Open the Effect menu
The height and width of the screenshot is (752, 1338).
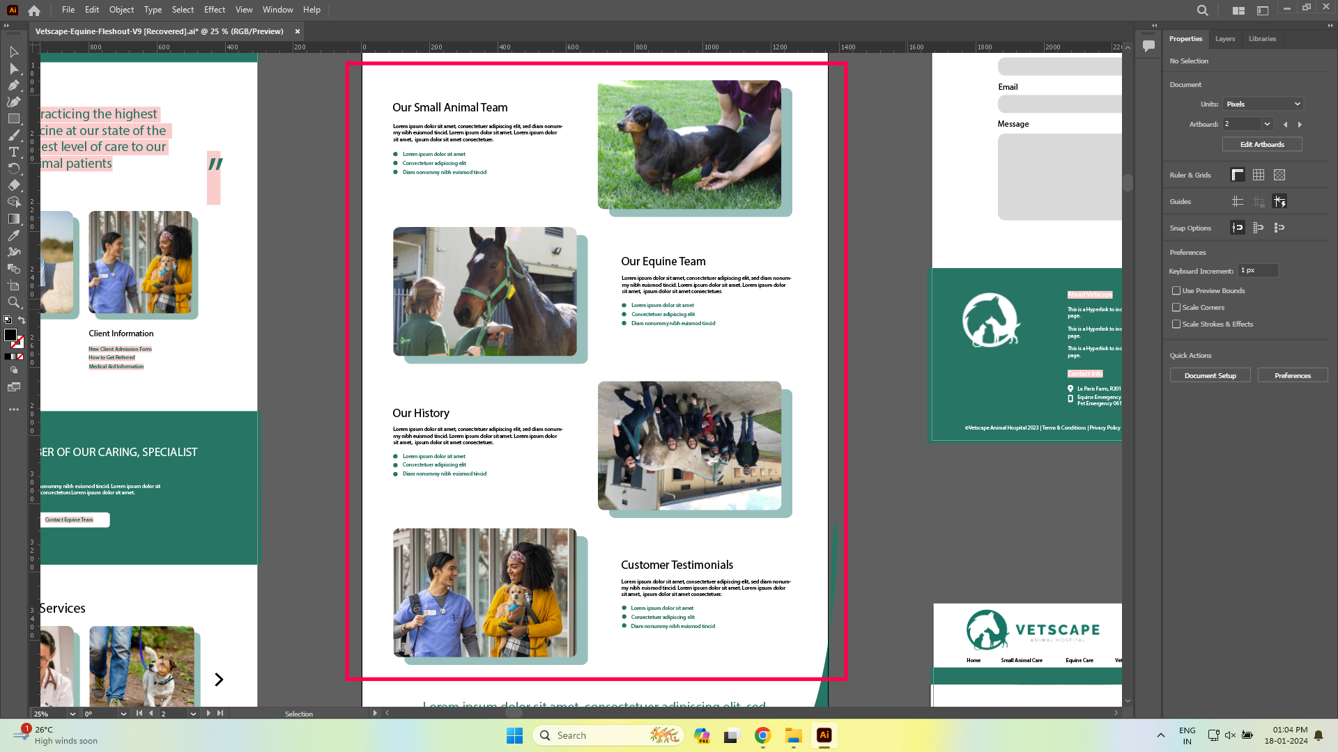(x=214, y=10)
